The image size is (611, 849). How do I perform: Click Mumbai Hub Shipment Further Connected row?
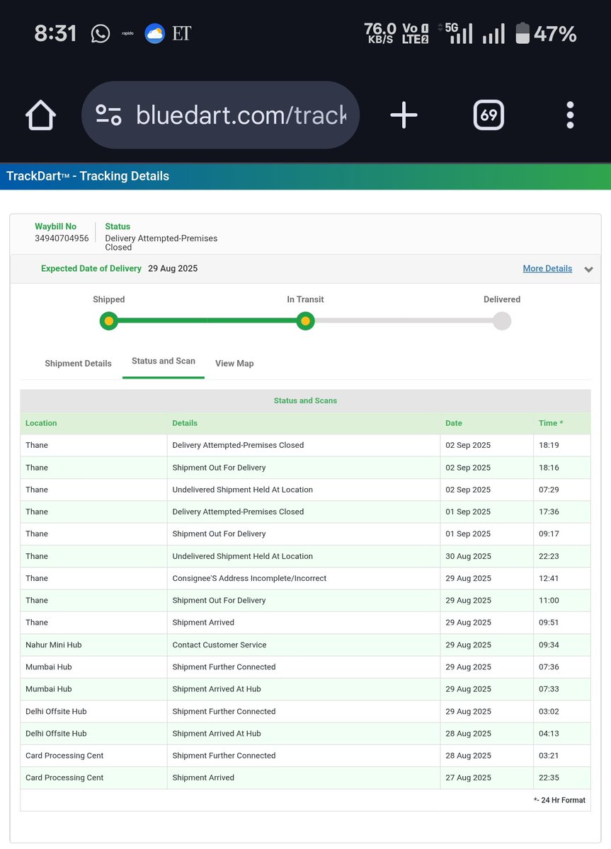(x=305, y=667)
